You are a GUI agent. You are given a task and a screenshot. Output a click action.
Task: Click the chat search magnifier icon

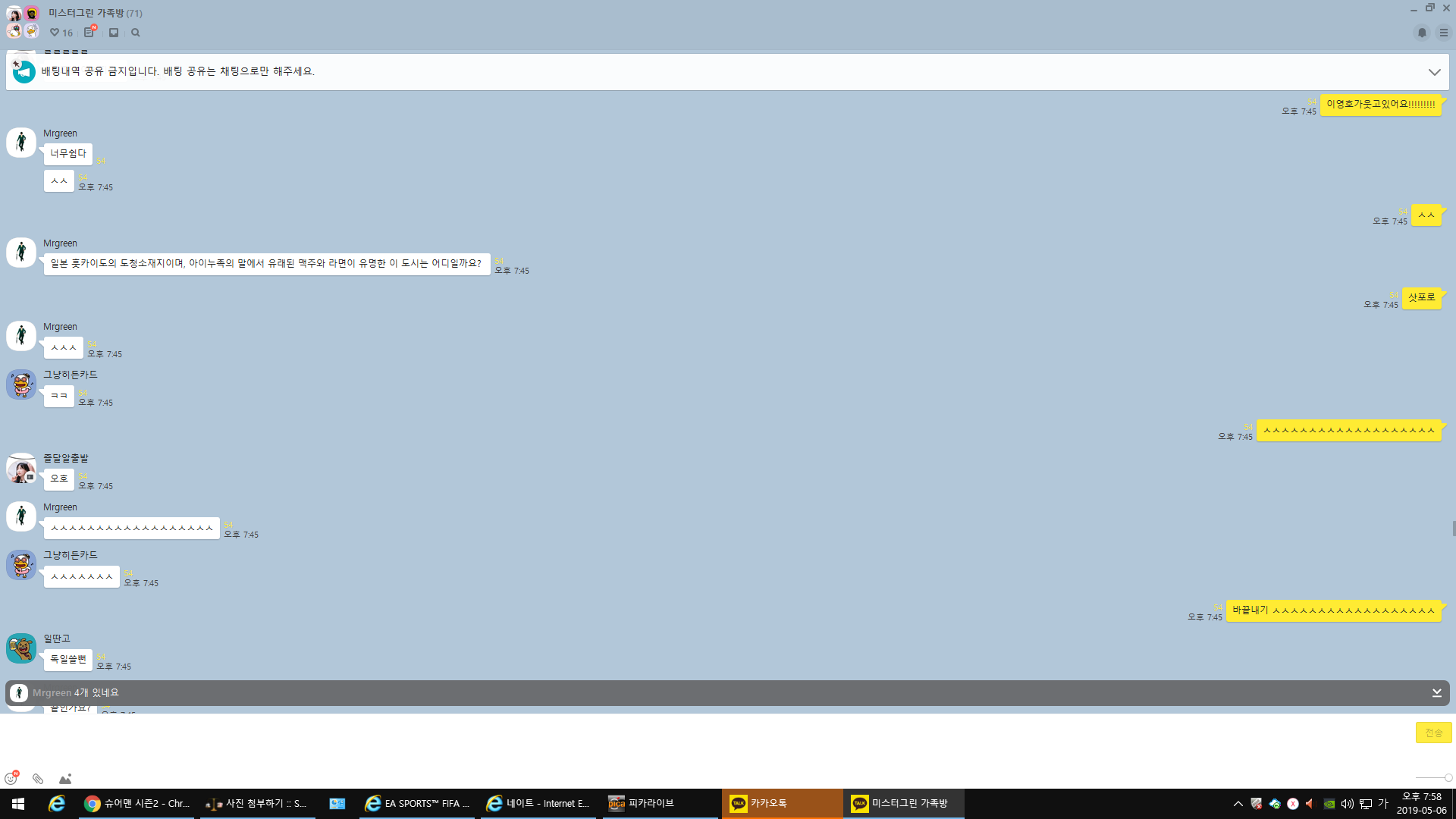tap(136, 33)
